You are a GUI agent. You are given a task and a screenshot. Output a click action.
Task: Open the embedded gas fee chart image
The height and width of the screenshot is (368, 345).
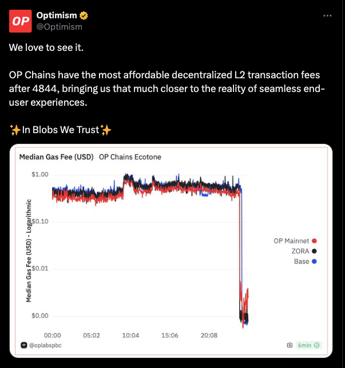click(171, 251)
